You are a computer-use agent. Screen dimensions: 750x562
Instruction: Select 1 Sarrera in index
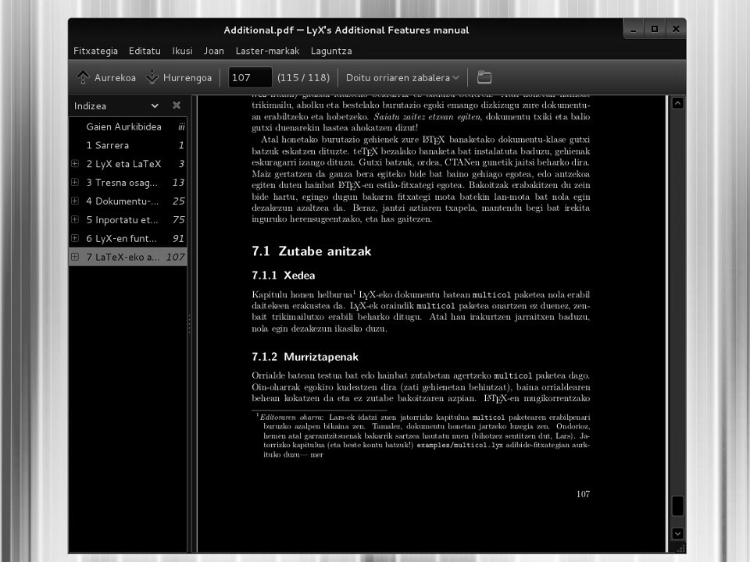click(127, 145)
